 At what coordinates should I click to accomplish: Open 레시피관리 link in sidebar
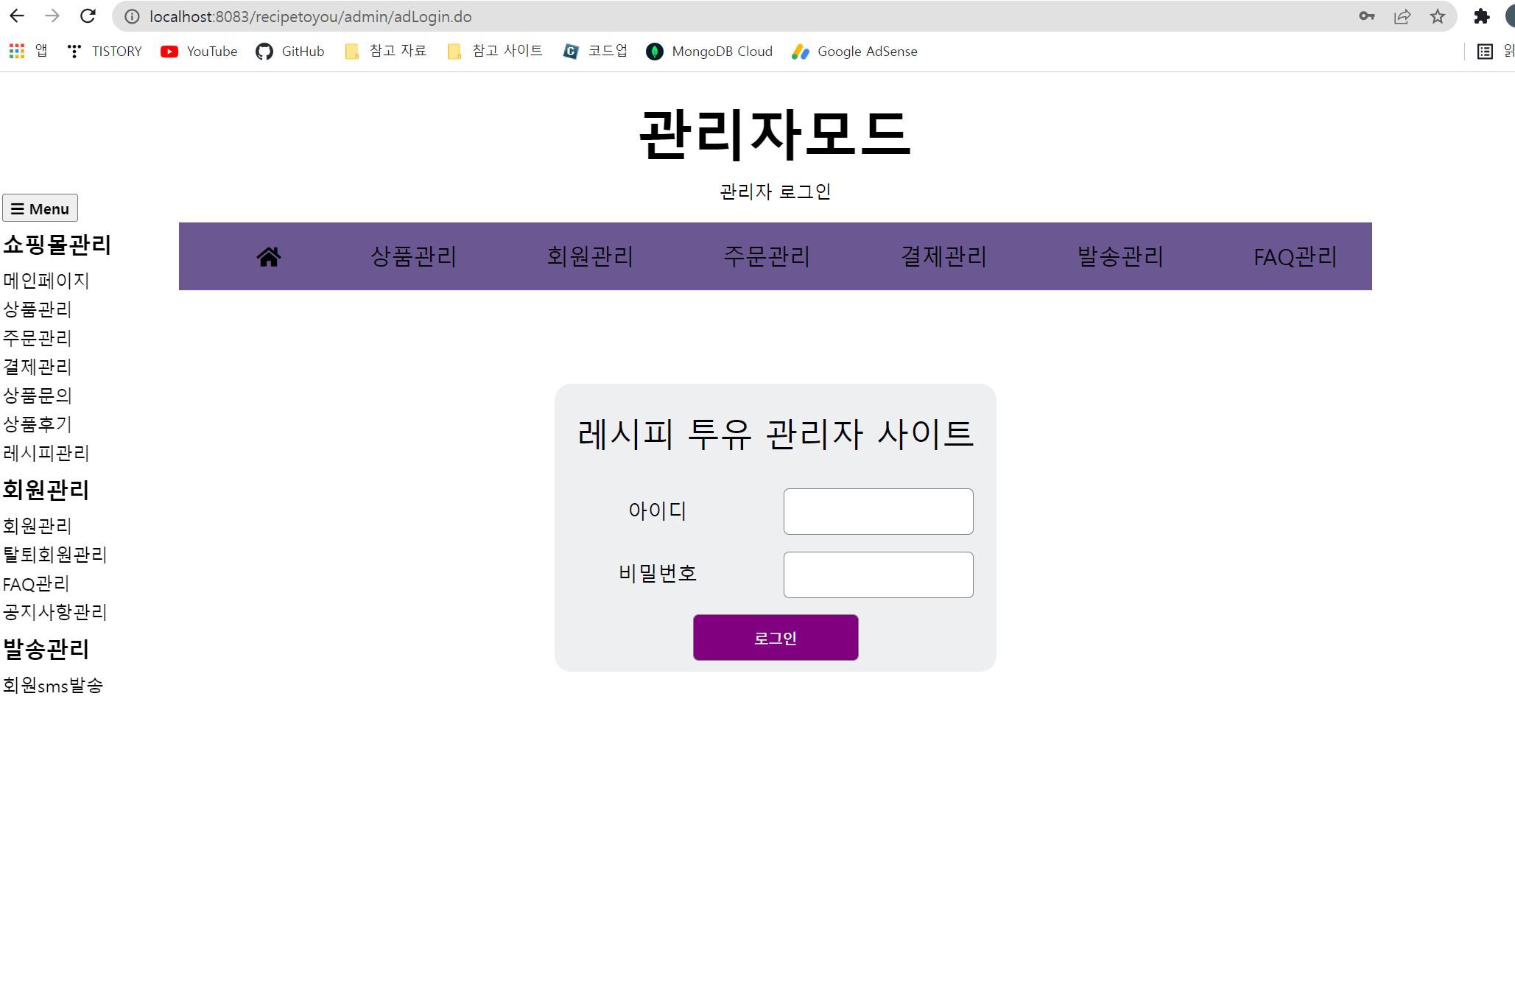(x=46, y=453)
